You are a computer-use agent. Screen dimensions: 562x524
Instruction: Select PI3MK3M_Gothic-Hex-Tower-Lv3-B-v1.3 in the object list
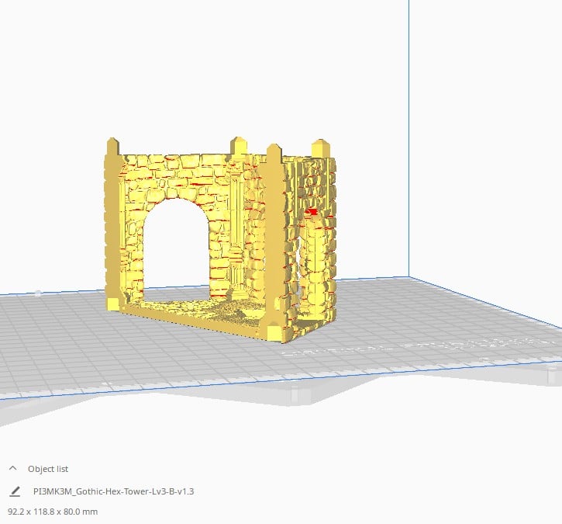(x=114, y=491)
